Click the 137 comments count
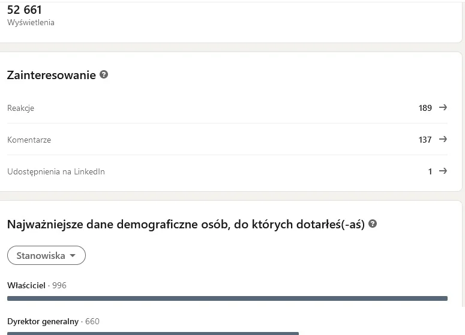The image size is (465, 335). (425, 140)
